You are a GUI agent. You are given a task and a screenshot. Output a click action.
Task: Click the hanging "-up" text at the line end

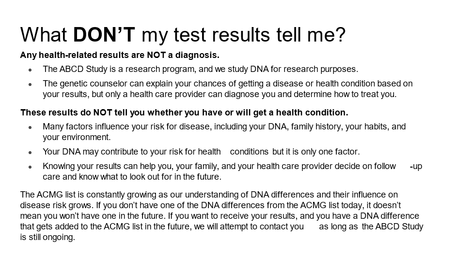click(416, 166)
